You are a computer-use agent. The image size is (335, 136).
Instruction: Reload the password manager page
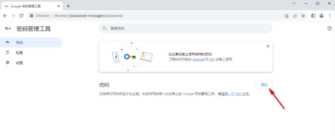[21, 16]
